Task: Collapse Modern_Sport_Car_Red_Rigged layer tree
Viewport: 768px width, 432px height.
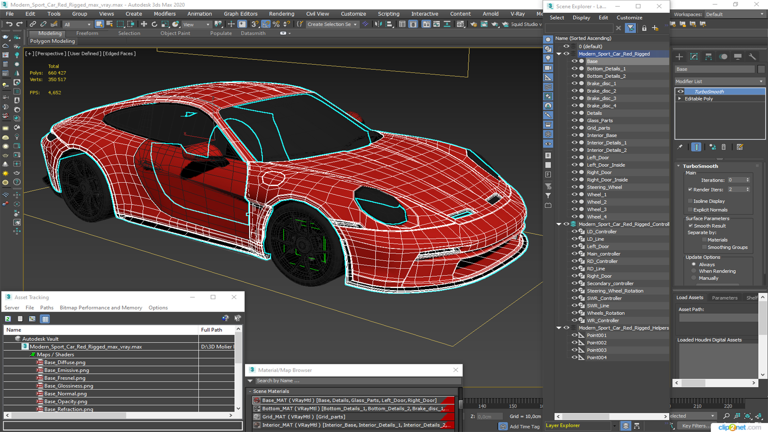Action: click(559, 54)
